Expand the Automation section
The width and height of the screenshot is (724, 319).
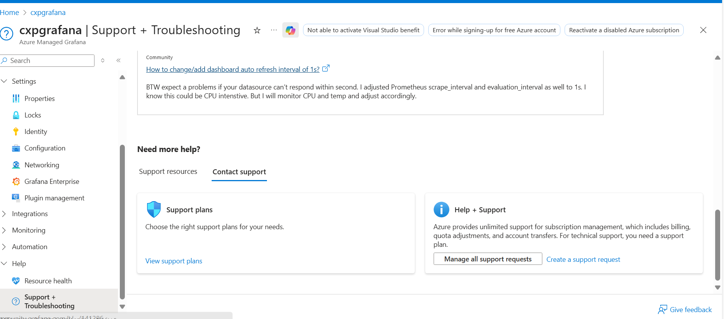pyautogui.click(x=4, y=247)
